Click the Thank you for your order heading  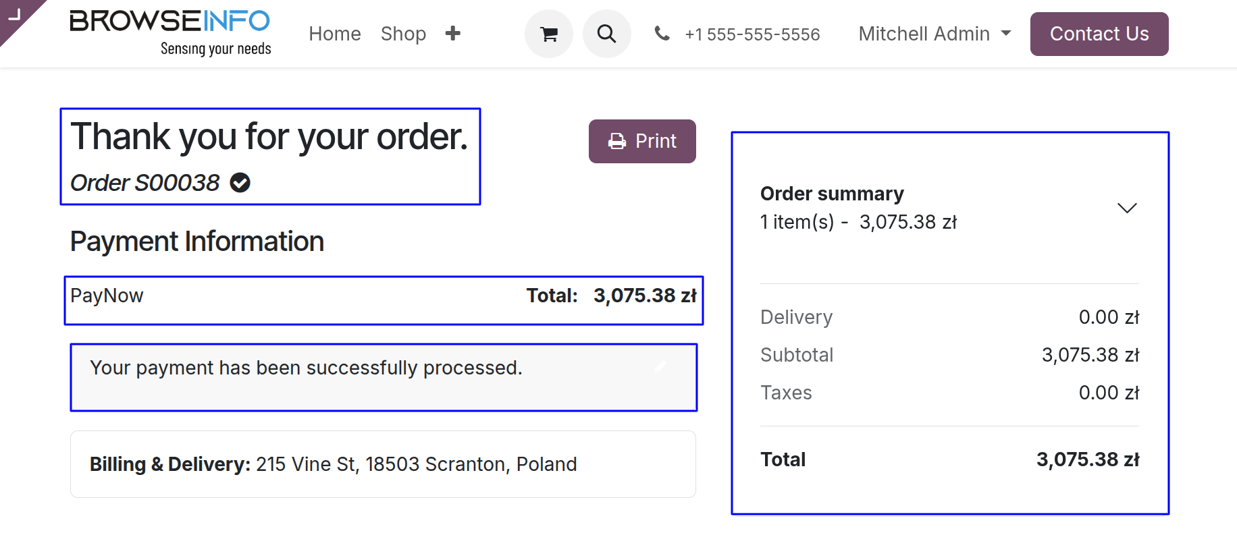269,137
